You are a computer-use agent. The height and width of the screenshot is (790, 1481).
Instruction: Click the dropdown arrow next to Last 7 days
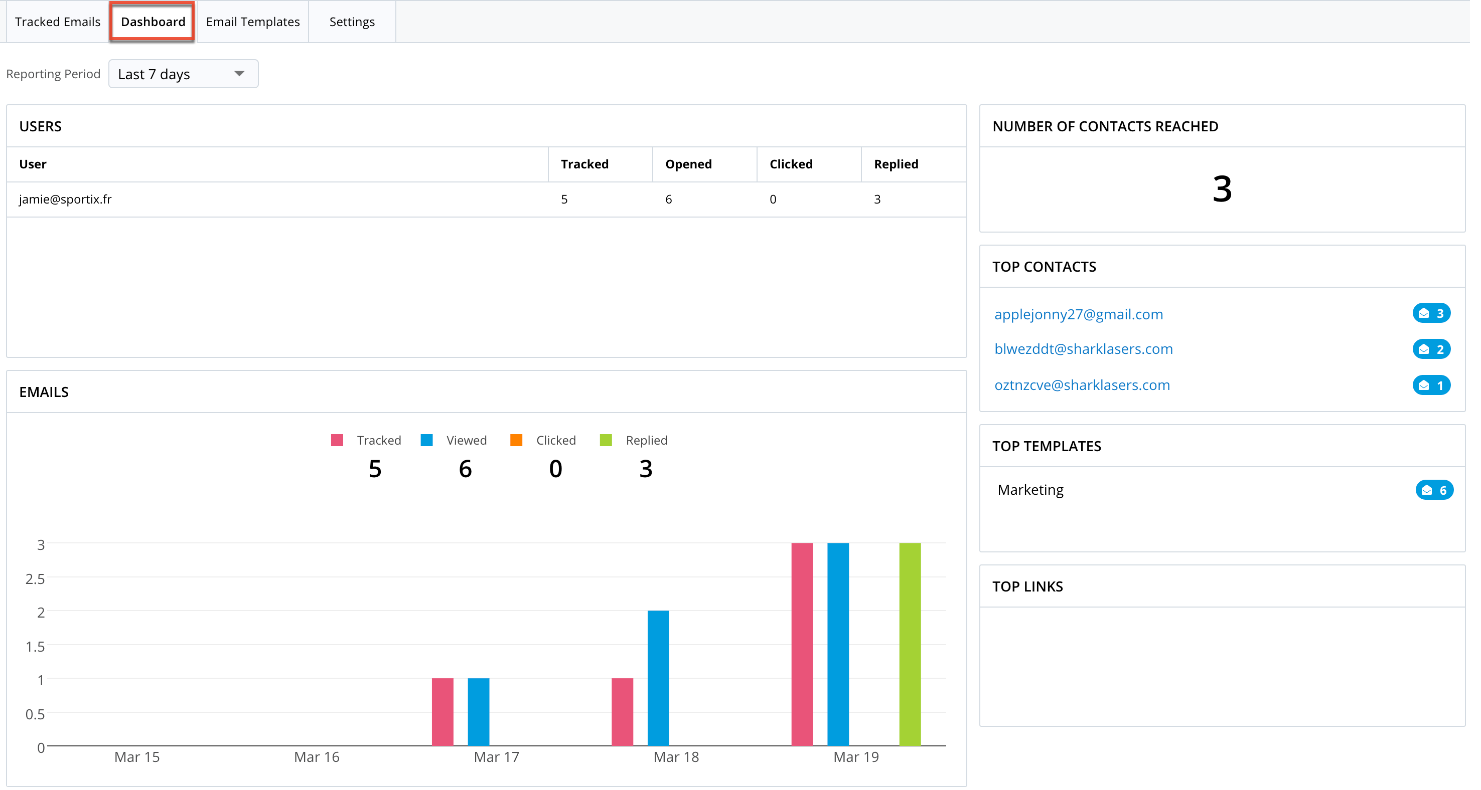point(239,74)
